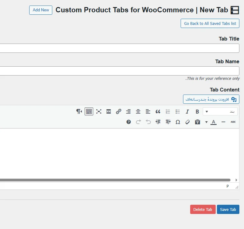
Task: Expand the text color picker arrow
Action: click(x=206, y=122)
